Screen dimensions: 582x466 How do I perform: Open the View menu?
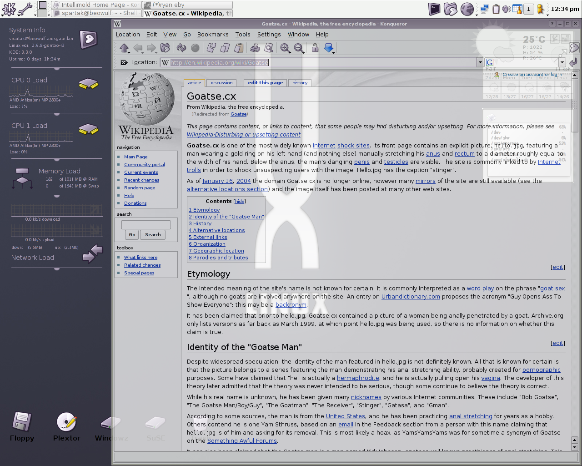pos(170,34)
